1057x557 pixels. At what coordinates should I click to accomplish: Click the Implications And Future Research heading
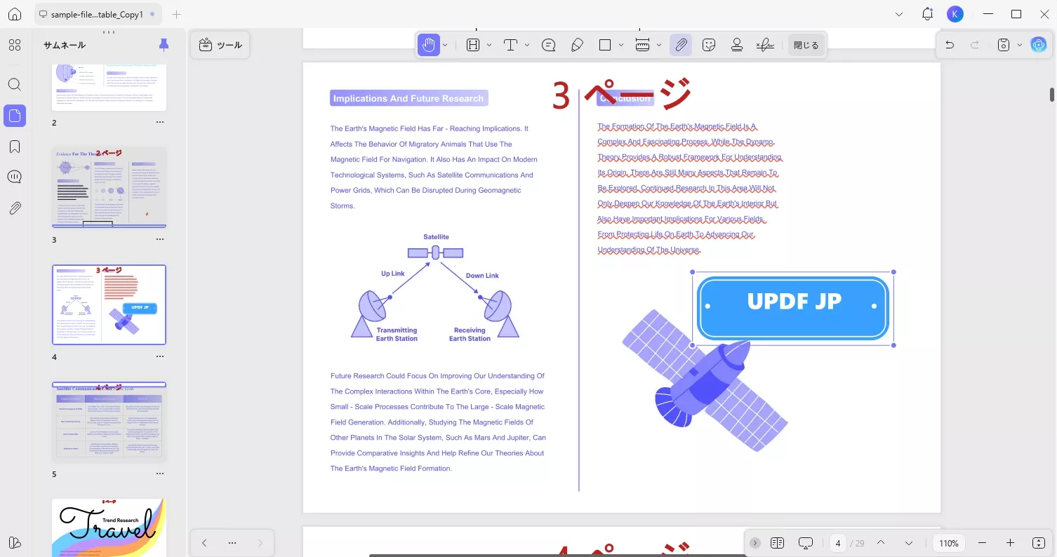point(408,98)
